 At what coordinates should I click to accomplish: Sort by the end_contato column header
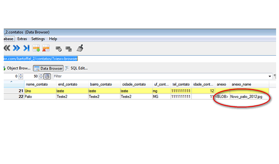click(72, 84)
